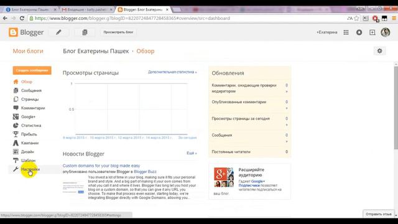The height and width of the screenshot is (224, 398).
Task: Click 'Сообщения' row in Обновления panel
Action: [250, 138]
